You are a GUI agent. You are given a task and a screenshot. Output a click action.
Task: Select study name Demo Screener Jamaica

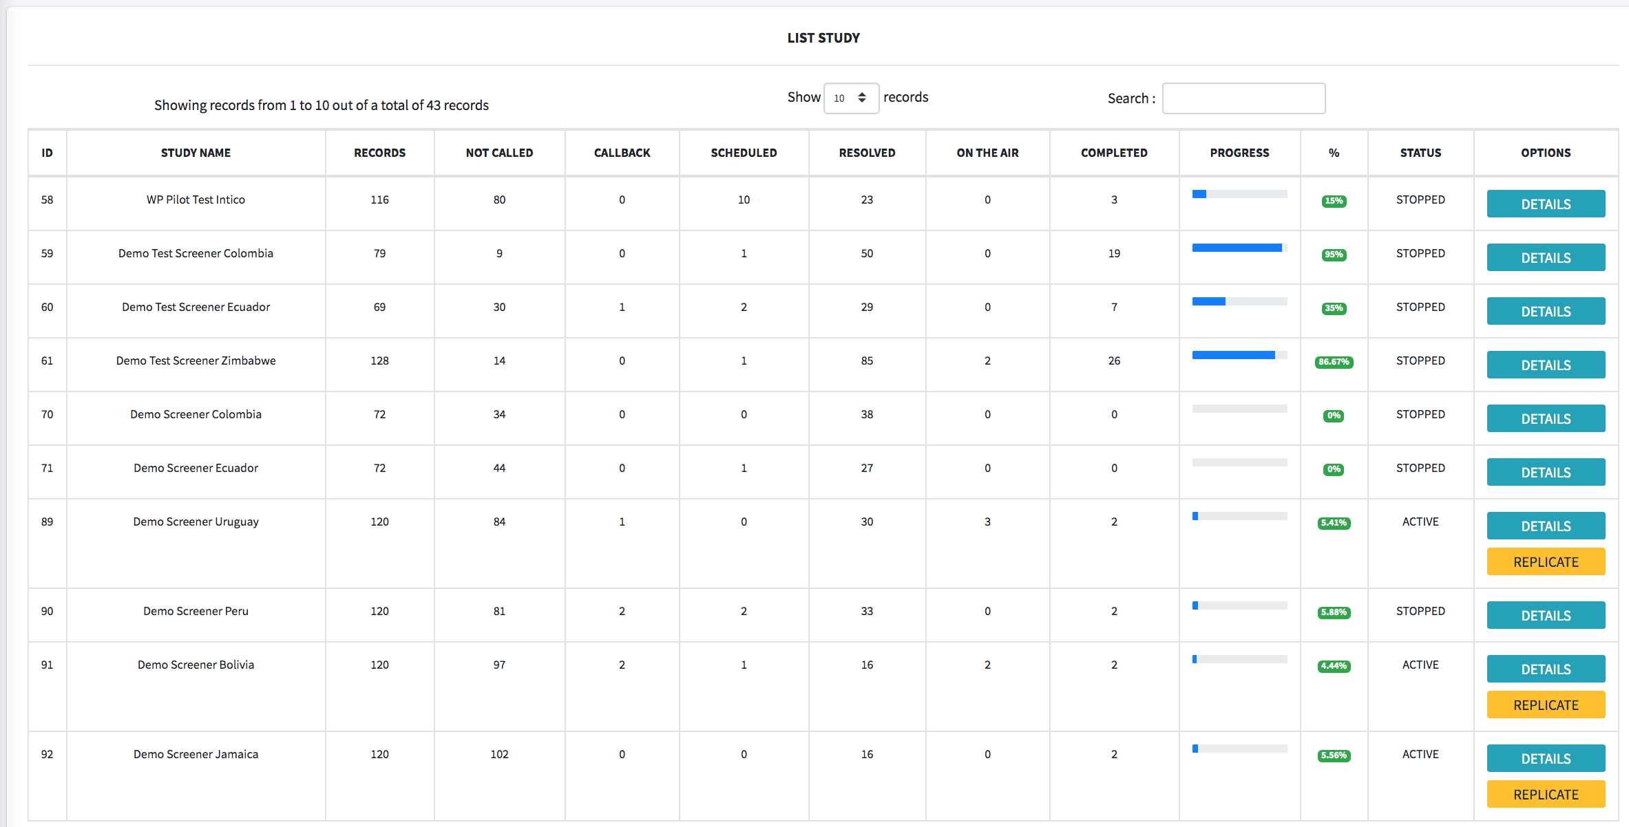[x=196, y=754]
